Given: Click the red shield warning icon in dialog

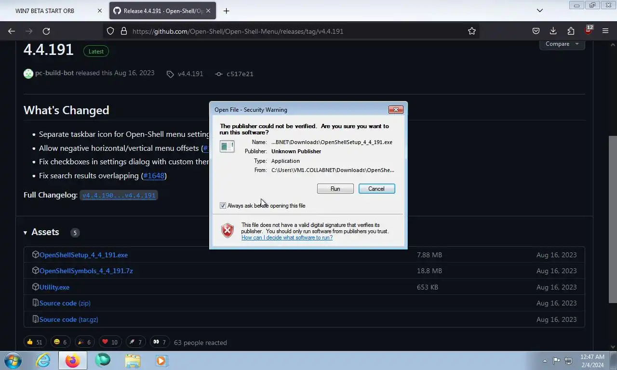Looking at the screenshot, I should pyautogui.click(x=228, y=231).
